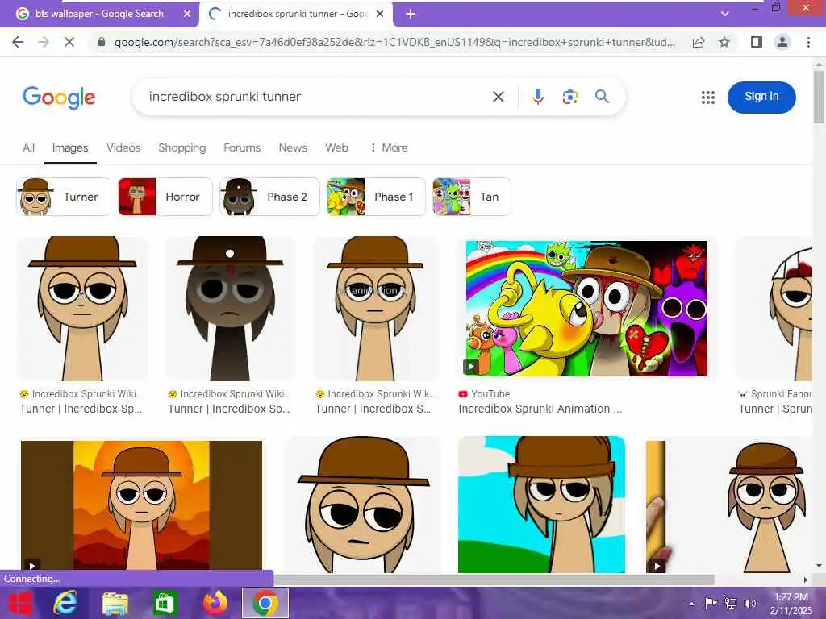Apply the Tan filter chip
This screenshot has height=619, width=826.
coord(471,197)
